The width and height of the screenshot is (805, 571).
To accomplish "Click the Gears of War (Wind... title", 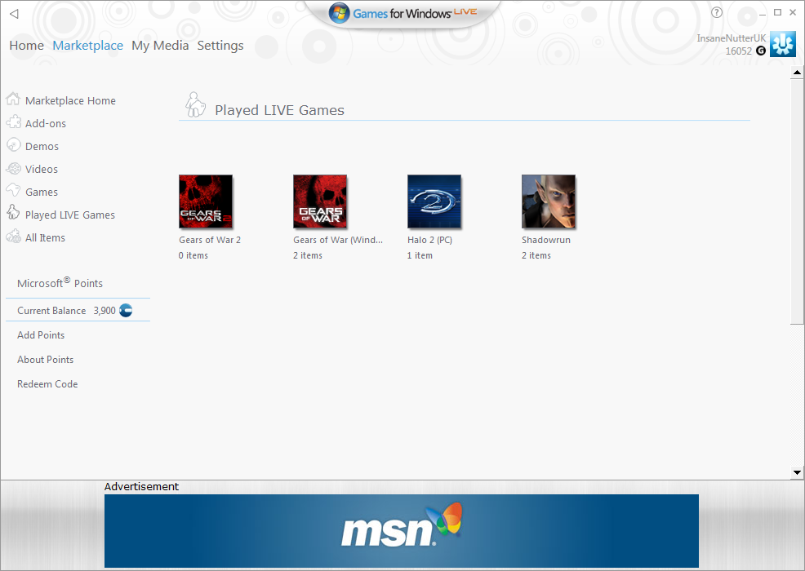I will 338,240.
